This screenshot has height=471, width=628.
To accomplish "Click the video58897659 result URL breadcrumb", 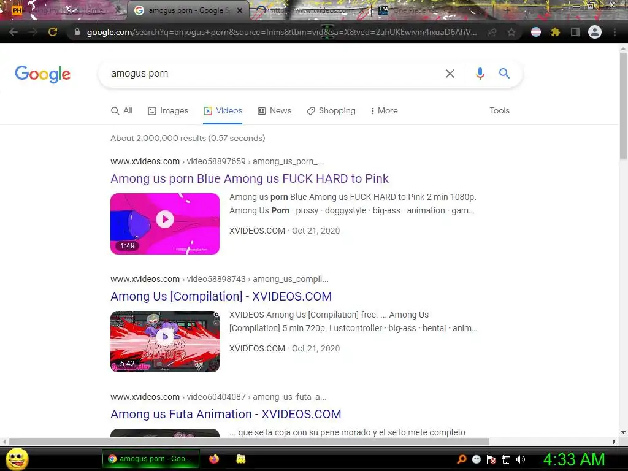I will pos(217,161).
